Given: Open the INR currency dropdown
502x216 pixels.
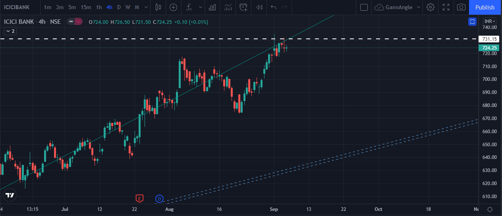Looking at the screenshot, I should (x=490, y=21).
